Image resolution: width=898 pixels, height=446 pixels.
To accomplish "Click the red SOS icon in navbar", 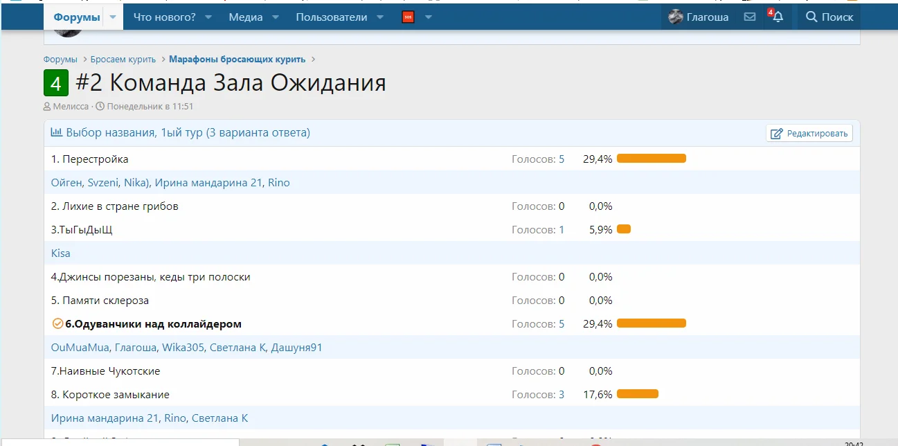I will [408, 17].
